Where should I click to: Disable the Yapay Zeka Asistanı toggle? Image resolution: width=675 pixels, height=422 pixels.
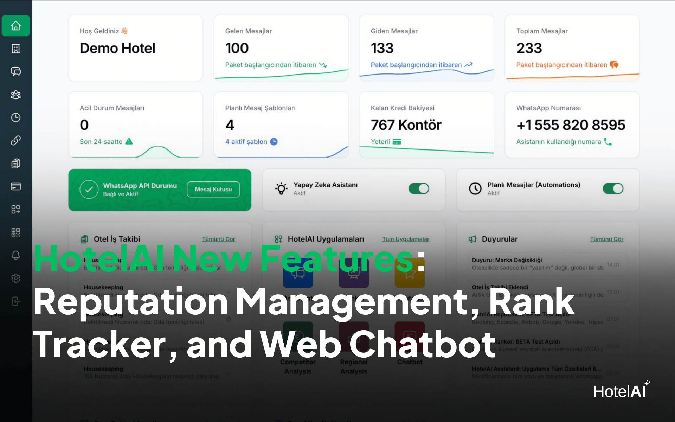tap(418, 188)
